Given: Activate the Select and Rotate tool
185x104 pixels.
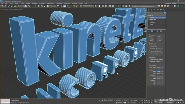Looking at the screenshot, I should tap(42, 6).
